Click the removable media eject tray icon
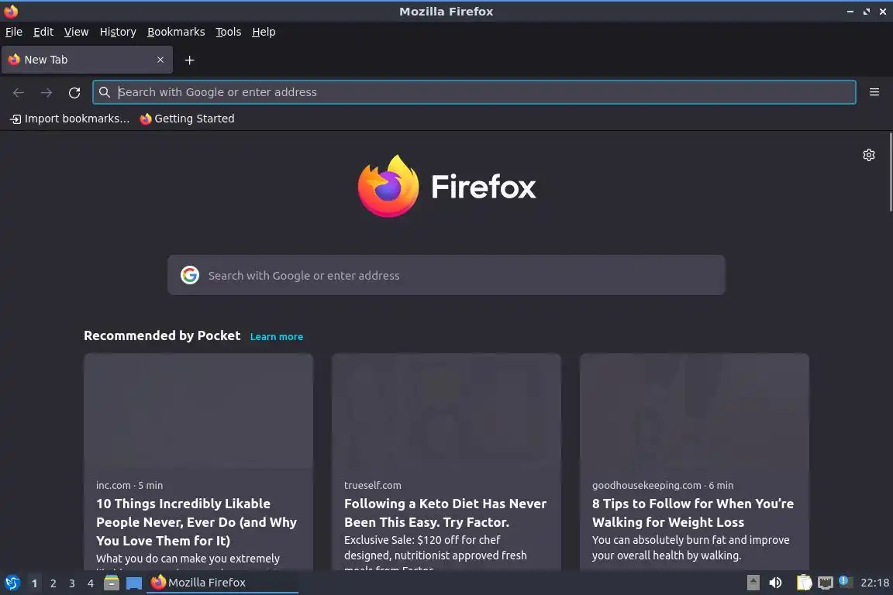893x595 pixels. 753,583
